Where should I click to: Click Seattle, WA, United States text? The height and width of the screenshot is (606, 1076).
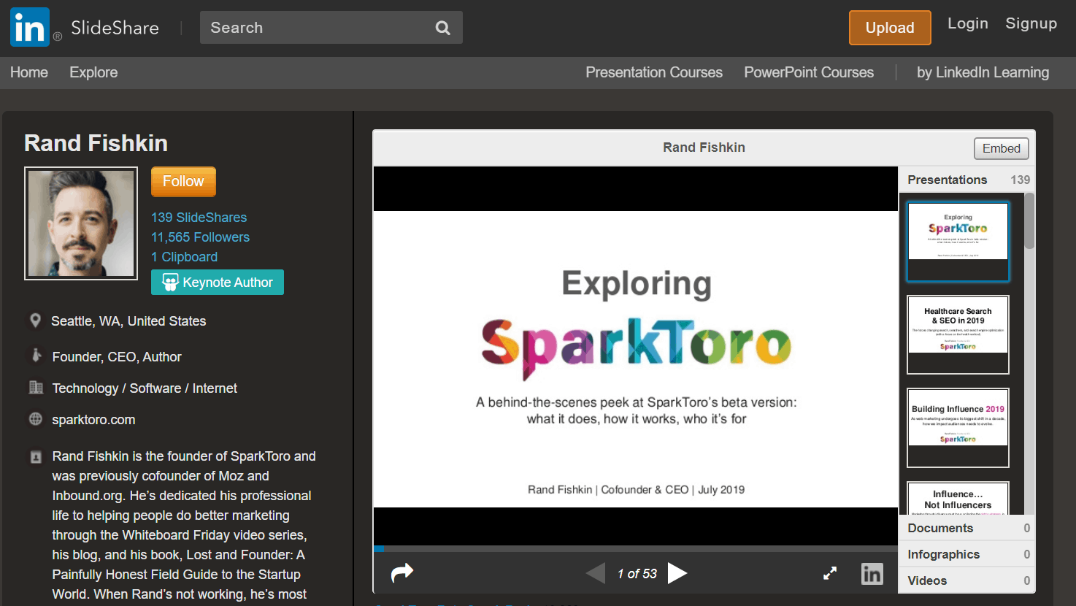coord(128,321)
